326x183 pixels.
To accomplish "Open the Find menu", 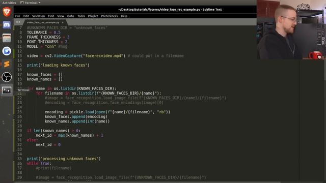I will [51, 16].
